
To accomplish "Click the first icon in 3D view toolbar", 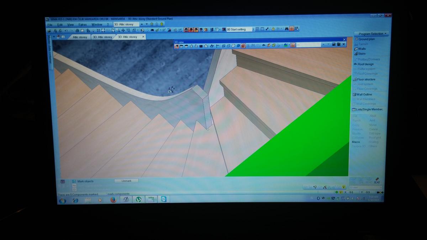I will pyautogui.click(x=176, y=46).
